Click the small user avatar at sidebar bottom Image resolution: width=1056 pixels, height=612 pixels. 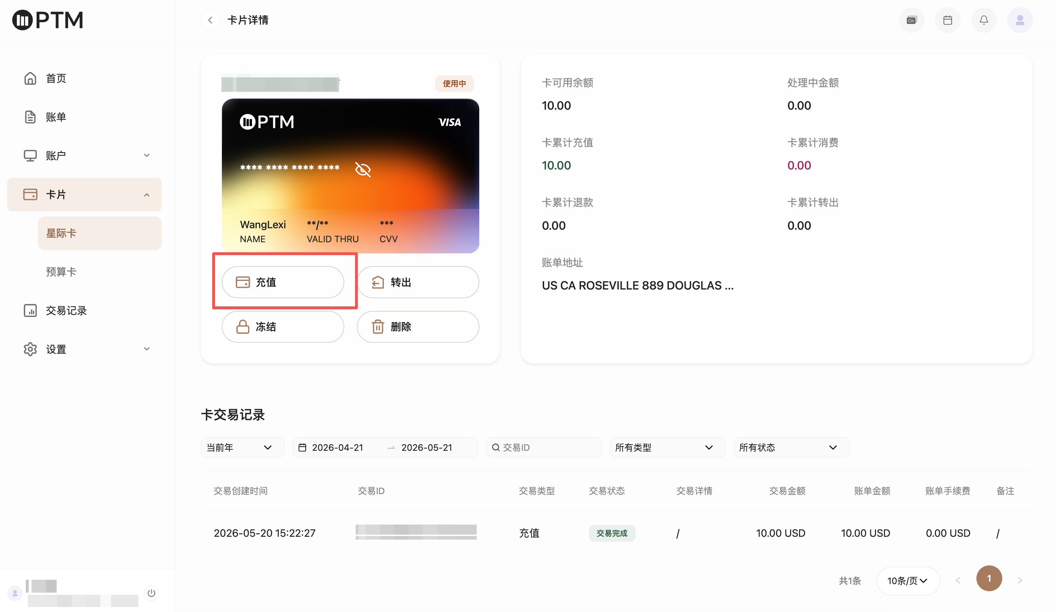coord(15,593)
